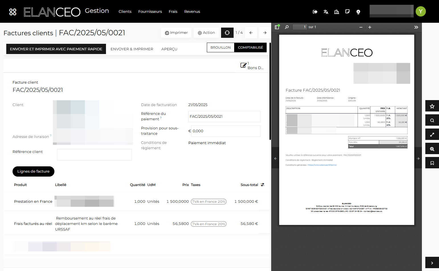Click the Référence client input
439x271 pixels.
click(94, 155)
